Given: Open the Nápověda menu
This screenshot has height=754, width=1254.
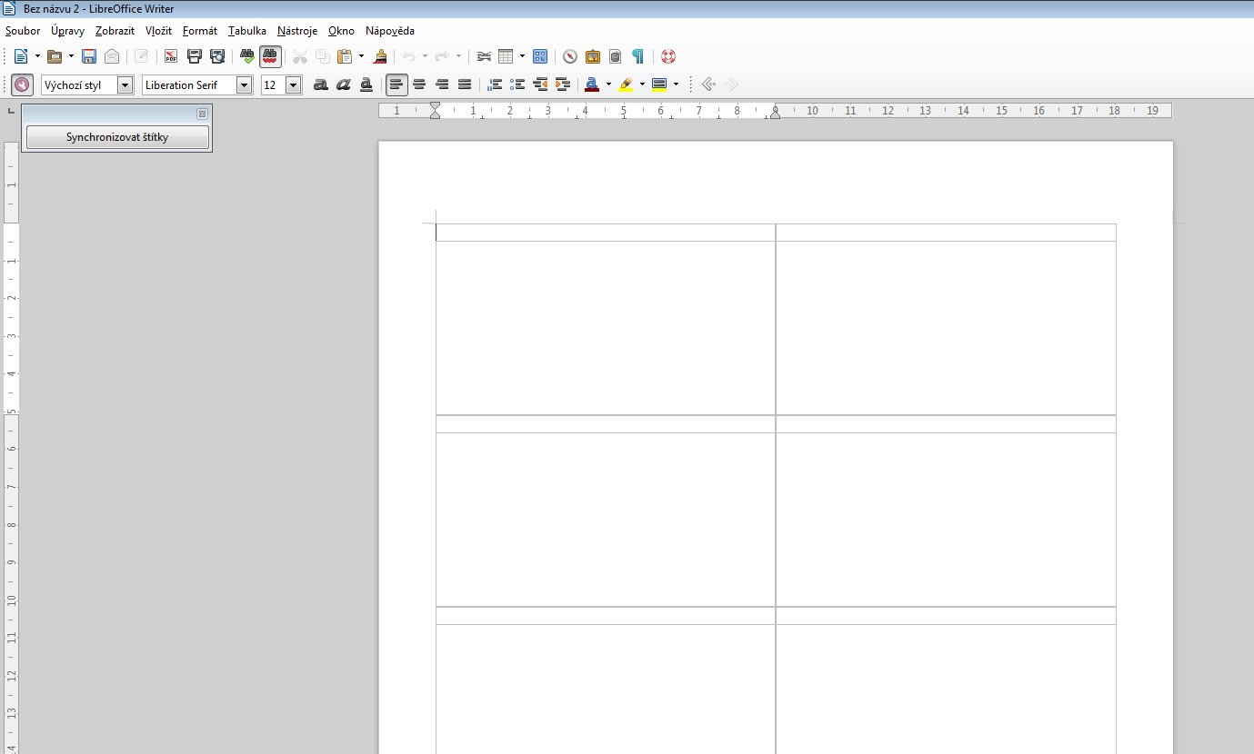Looking at the screenshot, I should click(x=390, y=31).
